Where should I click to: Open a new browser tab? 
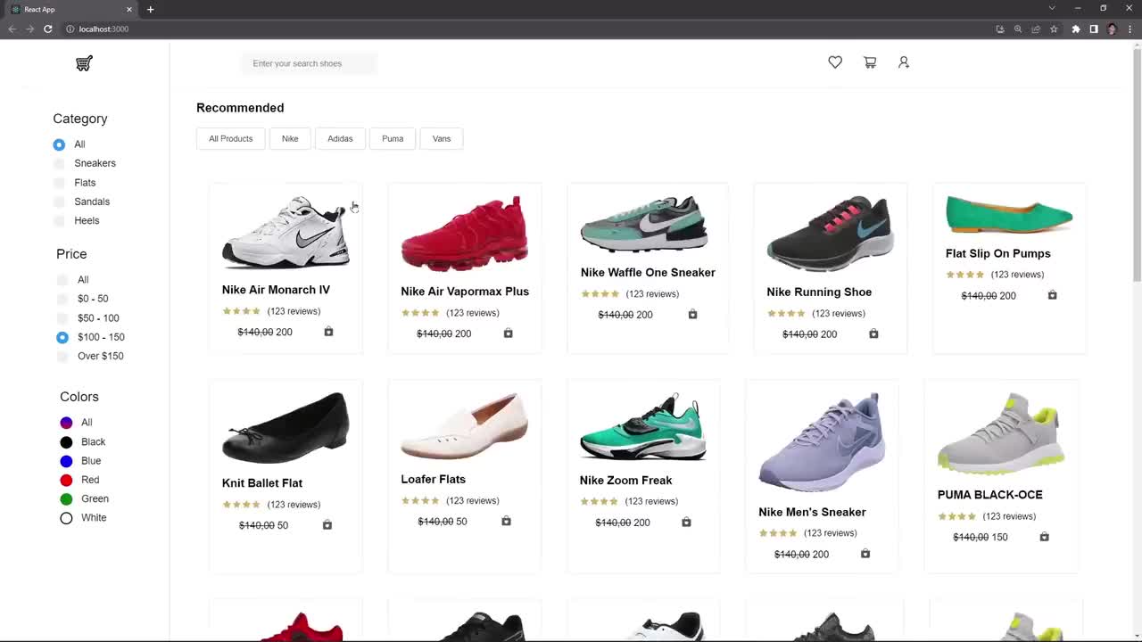(x=150, y=9)
